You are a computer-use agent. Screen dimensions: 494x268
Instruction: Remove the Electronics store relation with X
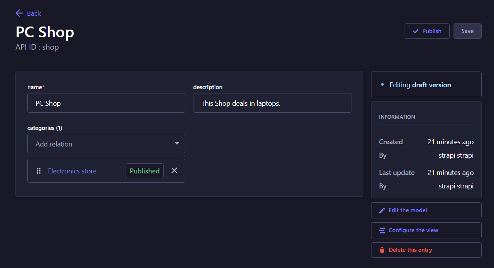click(x=175, y=170)
